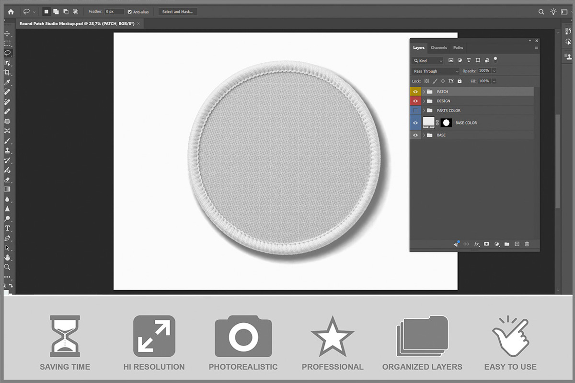Screen dimensions: 575x383
Task: Select the Dodge tool
Action: pyautogui.click(x=7, y=219)
